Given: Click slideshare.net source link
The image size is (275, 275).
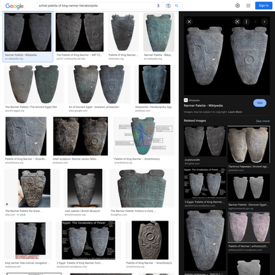Looking at the screenshot, I should pos(13,267).
